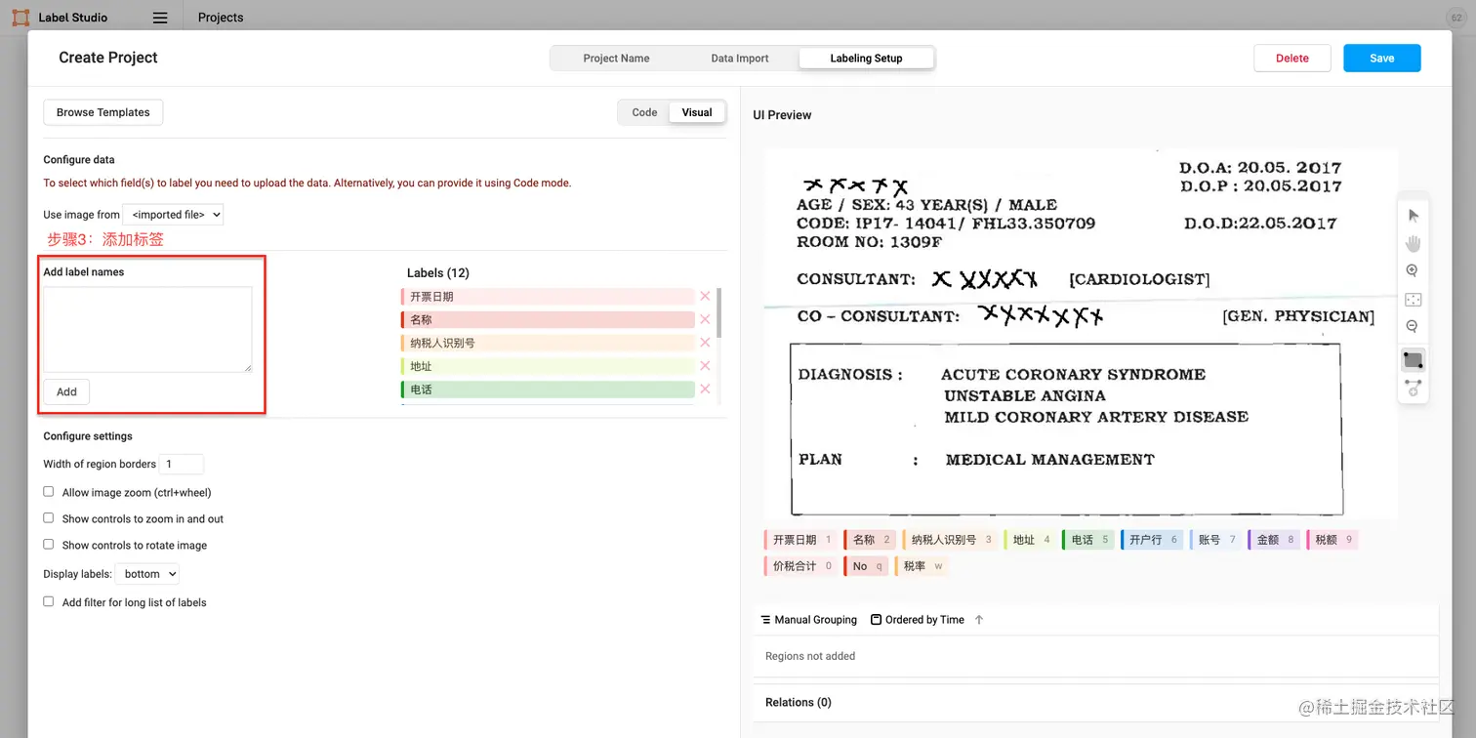Click the Save button
Screen dimensions: 1476x738
coord(1381,59)
